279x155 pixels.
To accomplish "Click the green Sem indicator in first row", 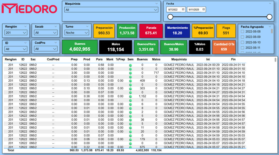I will click(x=130, y=65).
